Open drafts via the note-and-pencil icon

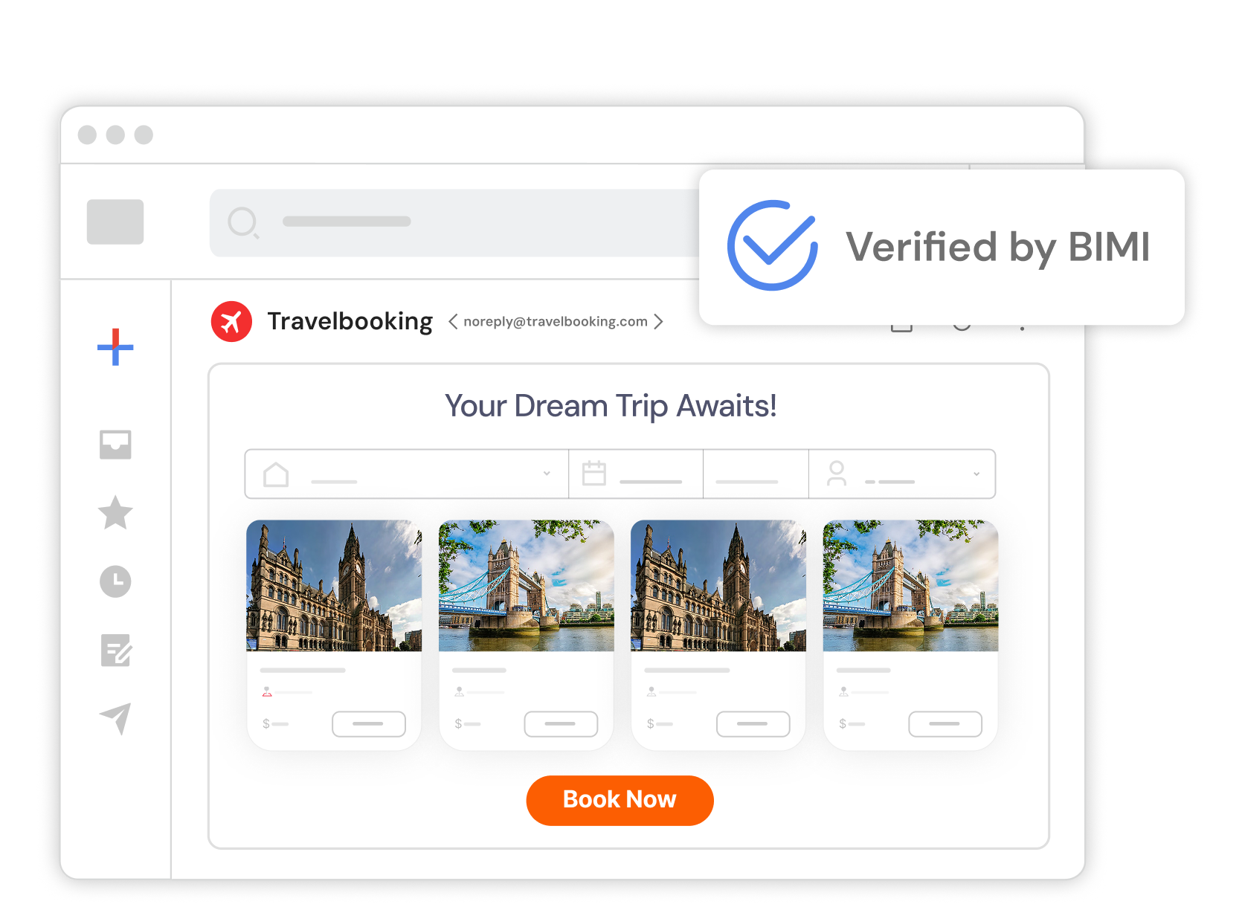pos(115,651)
